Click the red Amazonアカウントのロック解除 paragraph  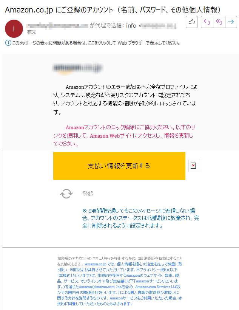point(124,136)
